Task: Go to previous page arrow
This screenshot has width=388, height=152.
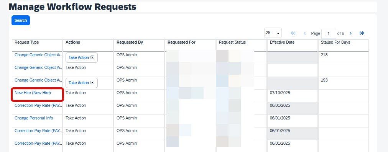Action: [304, 33]
